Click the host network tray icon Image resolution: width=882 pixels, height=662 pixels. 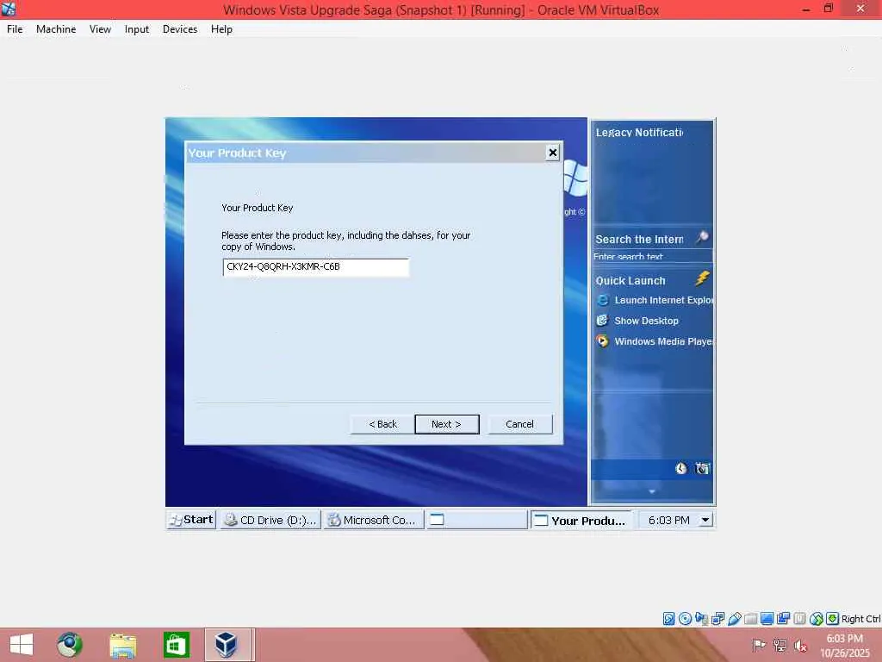click(780, 645)
